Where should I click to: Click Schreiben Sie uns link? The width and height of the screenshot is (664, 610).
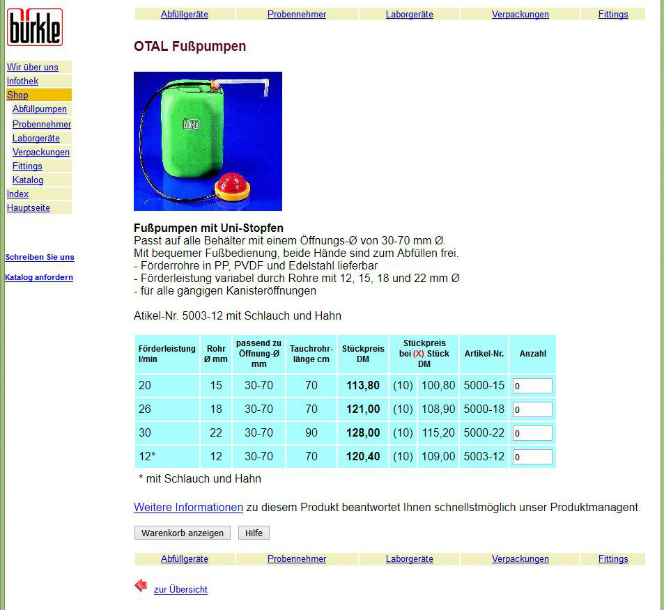pyautogui.click(x=40, y=258)
